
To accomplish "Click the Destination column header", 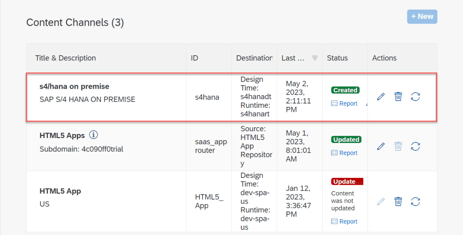I will [254, 58].
